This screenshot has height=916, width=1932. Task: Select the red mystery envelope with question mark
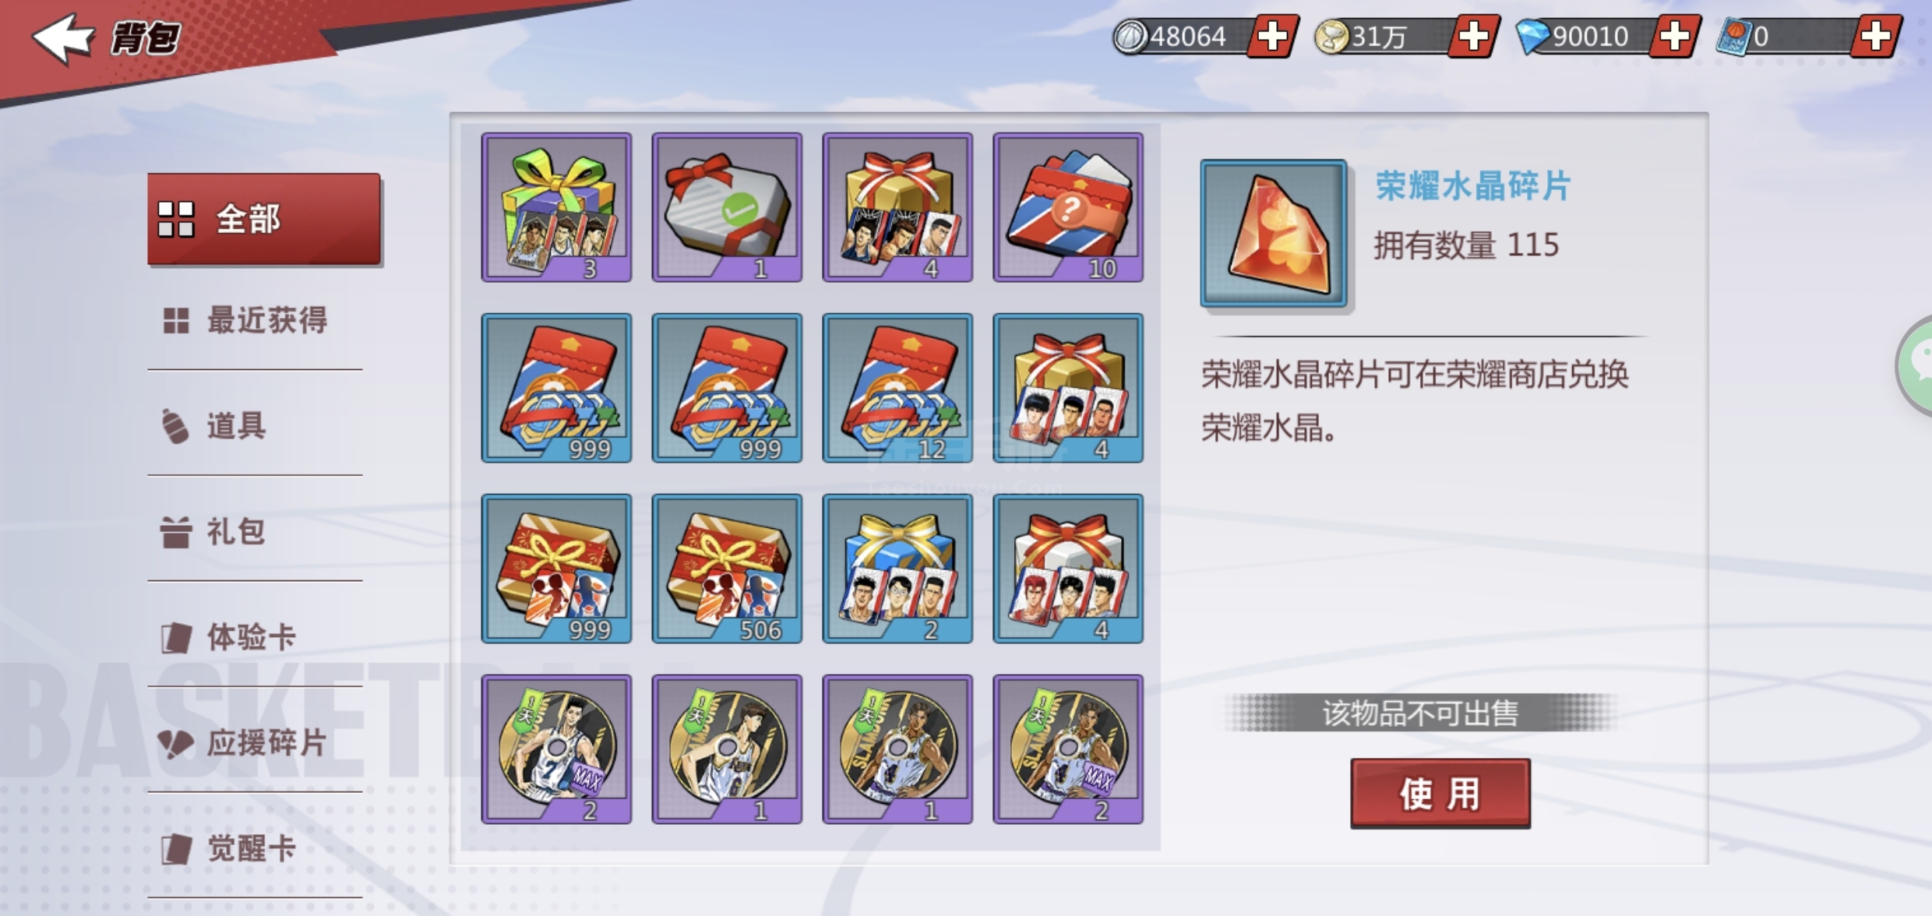tap(1068, 207)
